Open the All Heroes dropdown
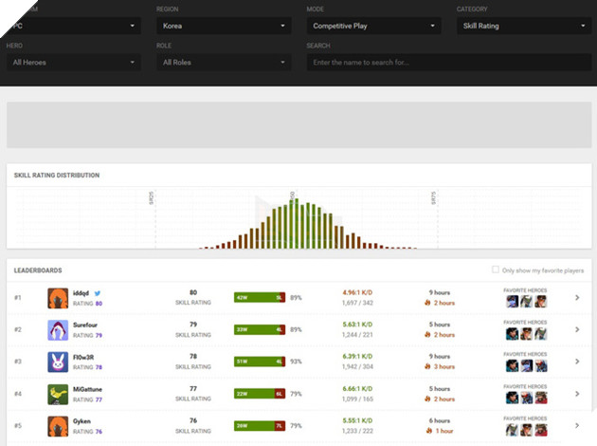Screen dimensions: 597x446 click(x=73, y=63)
